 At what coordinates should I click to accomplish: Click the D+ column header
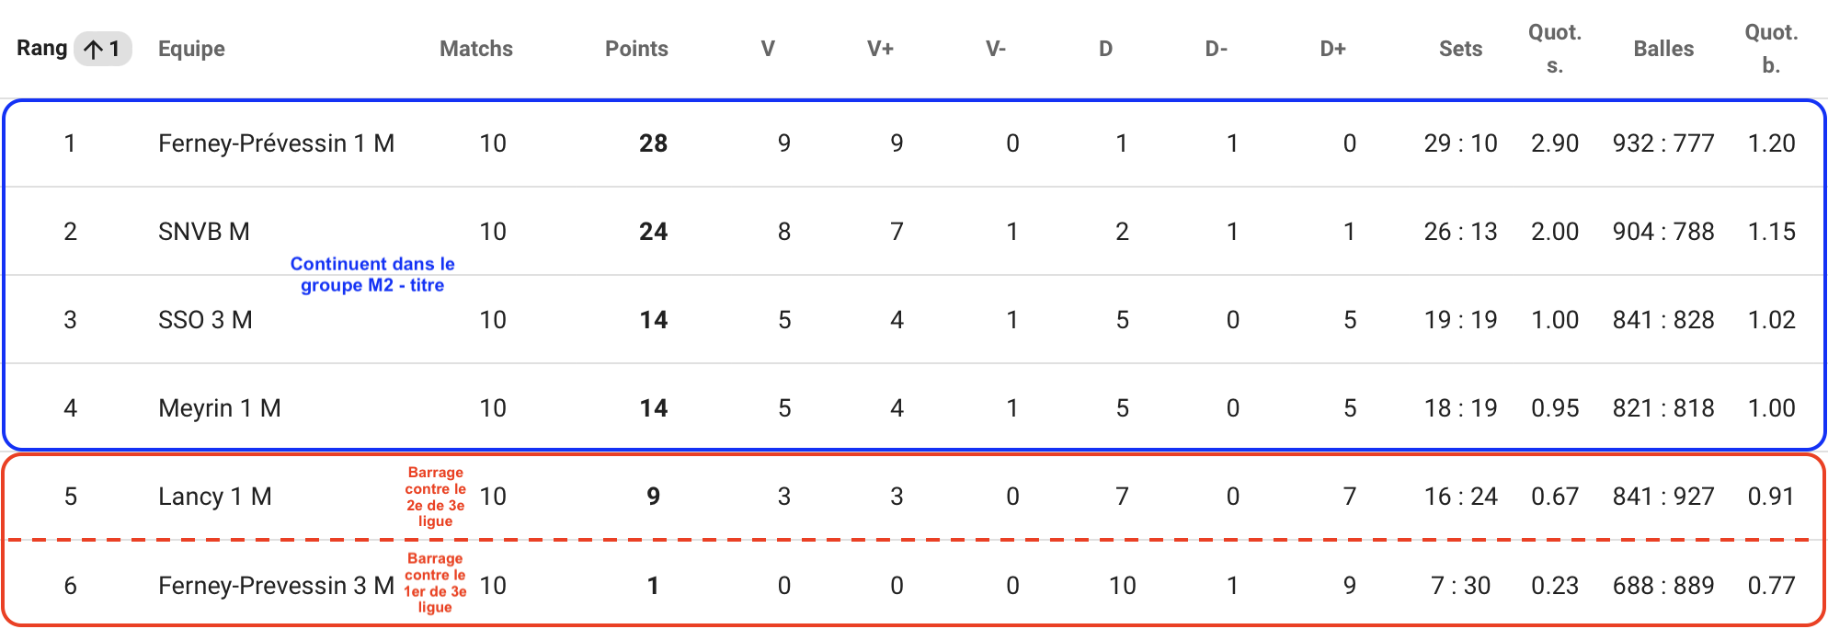pos(1333,49)
